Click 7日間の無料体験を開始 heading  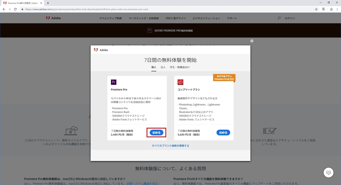pos(170,60)
